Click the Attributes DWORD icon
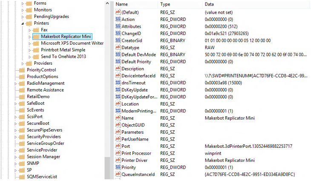Screen dimensions: 311x181 click(x=118, y=26)
